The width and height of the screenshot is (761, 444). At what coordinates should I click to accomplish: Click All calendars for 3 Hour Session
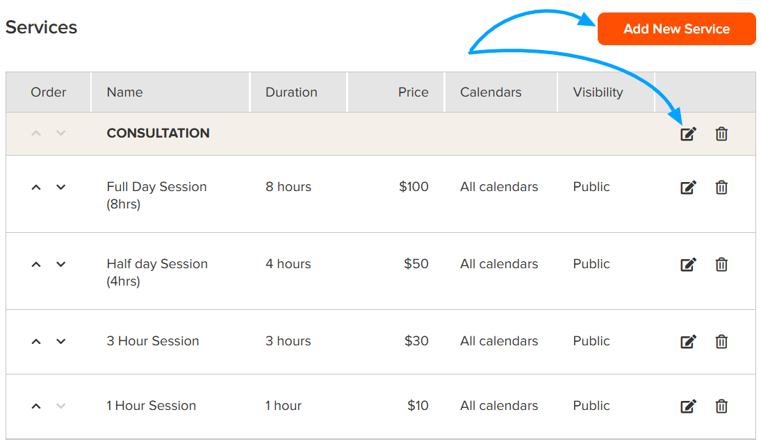499,341
